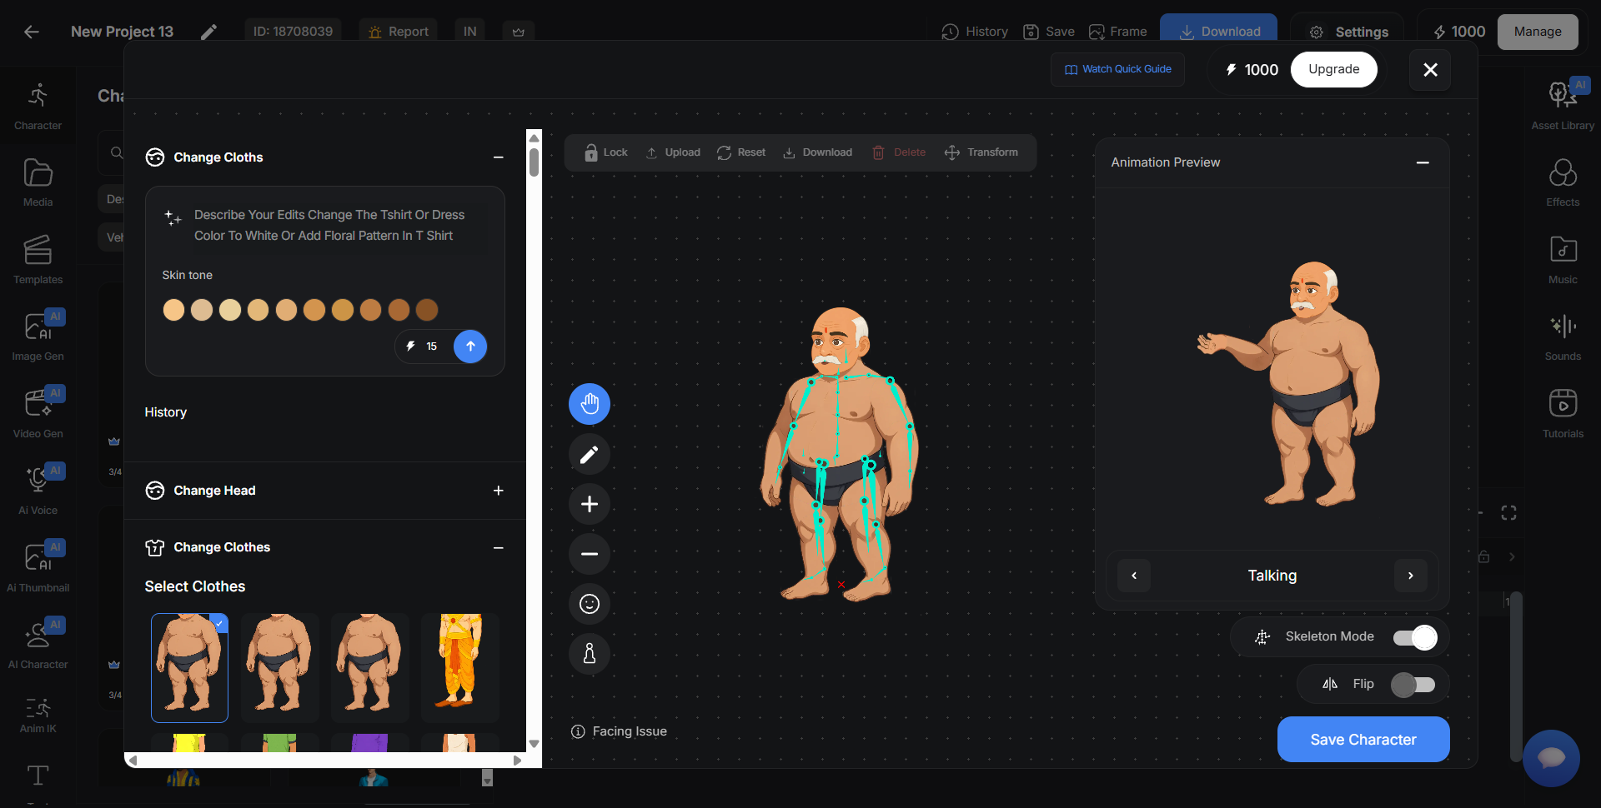
Task: Click Save Character button
Action: (x=1363, y=740)
